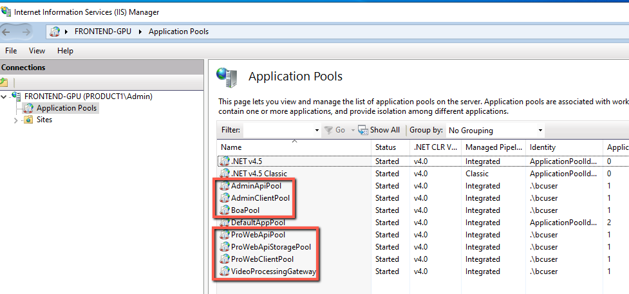Viewport: 629px width, 294px height.
Task: Click the Sites folder icon
Action: coord(28,120)
